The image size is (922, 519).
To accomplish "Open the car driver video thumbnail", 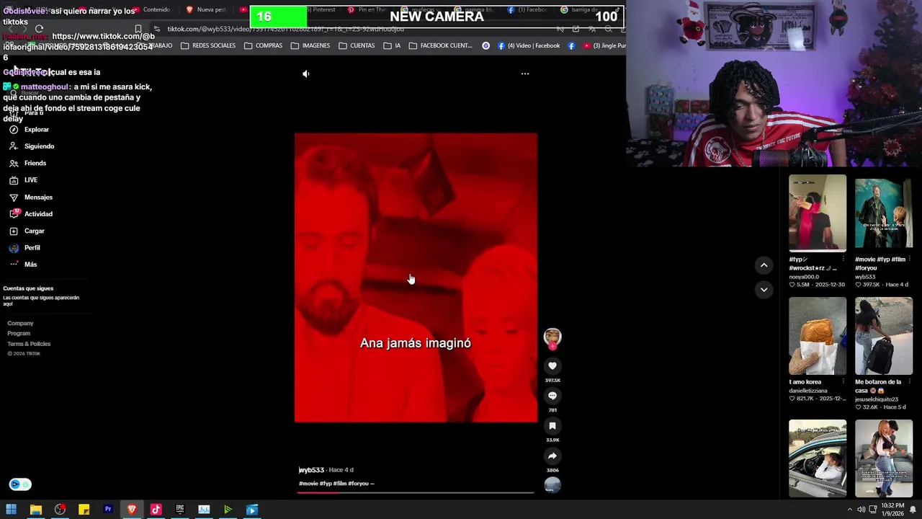I will click(x=818, y=458).
